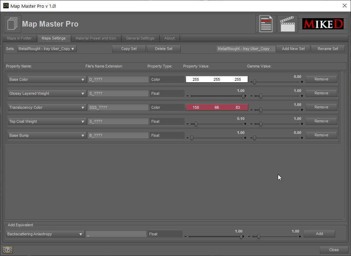
Task: Remove the Top Coat Weight row
Action: coord(322,121)
